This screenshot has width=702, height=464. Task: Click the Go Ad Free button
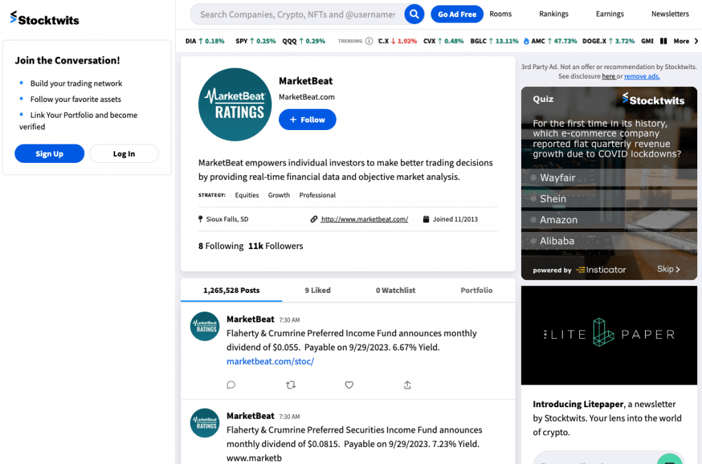[457, 14]
